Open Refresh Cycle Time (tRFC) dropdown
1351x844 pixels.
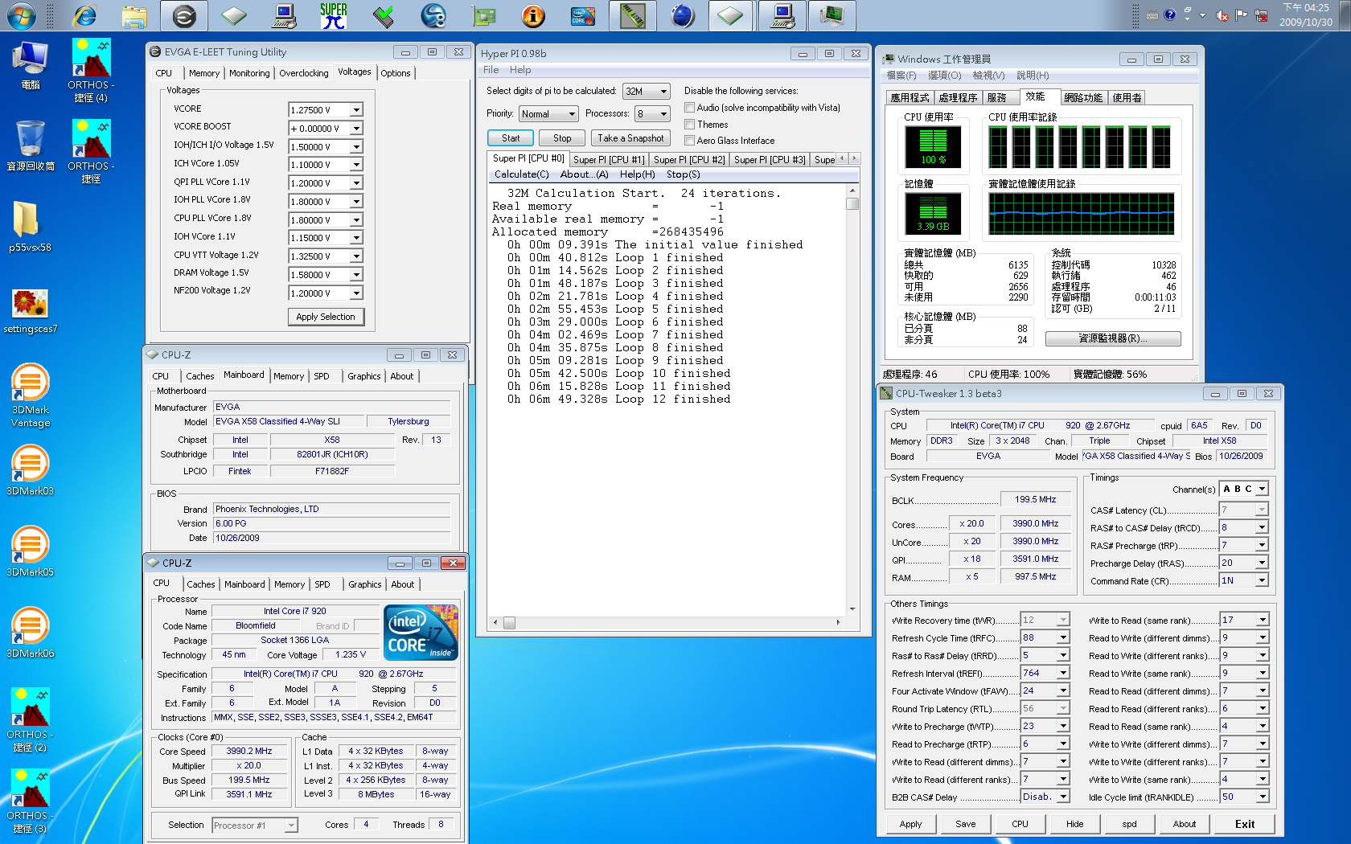(1062, 637)
